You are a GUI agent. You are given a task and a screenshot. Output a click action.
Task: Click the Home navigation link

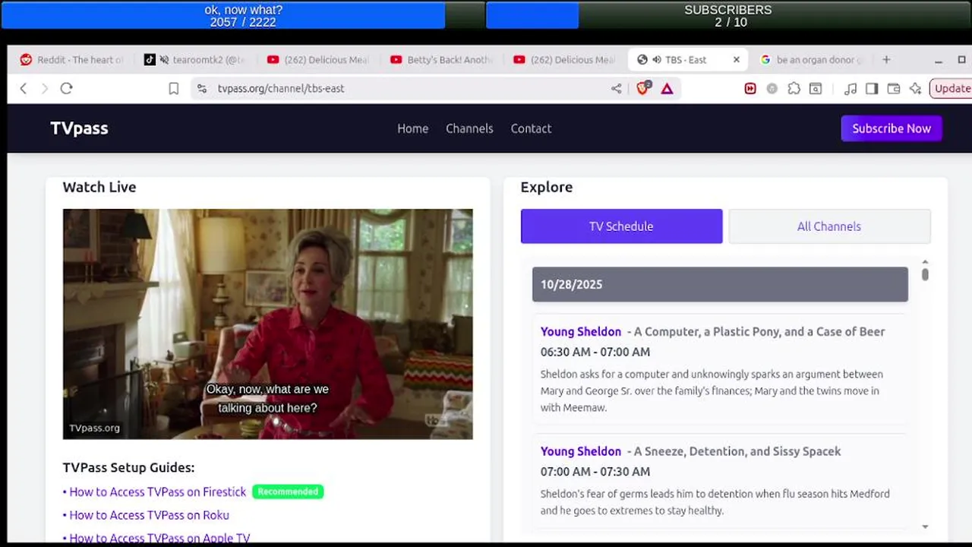coord(412,128)
